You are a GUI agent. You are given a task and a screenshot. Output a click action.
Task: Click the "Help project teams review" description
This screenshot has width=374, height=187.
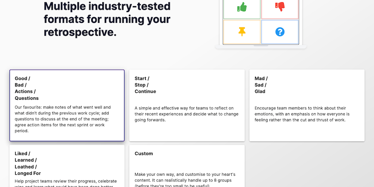[66, 181]
